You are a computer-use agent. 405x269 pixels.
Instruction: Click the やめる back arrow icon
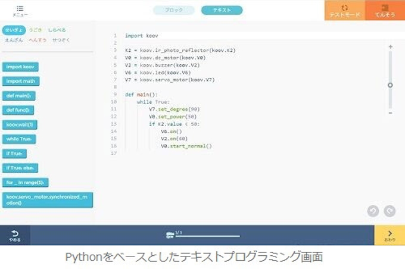click(15, 234)
